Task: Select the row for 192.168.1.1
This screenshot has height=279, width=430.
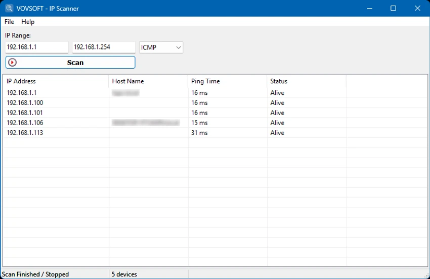Action: pos(216,93)
